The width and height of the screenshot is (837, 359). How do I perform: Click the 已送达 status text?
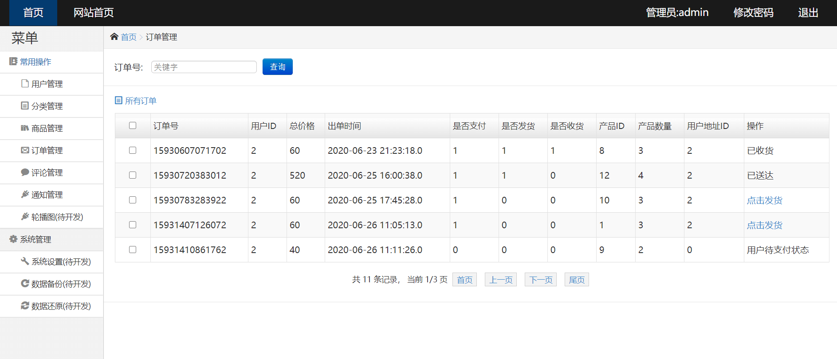(760, 176)
